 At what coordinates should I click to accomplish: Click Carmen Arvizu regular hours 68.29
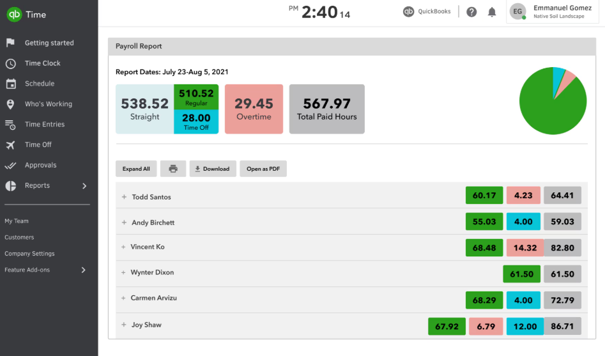(484, 300)
